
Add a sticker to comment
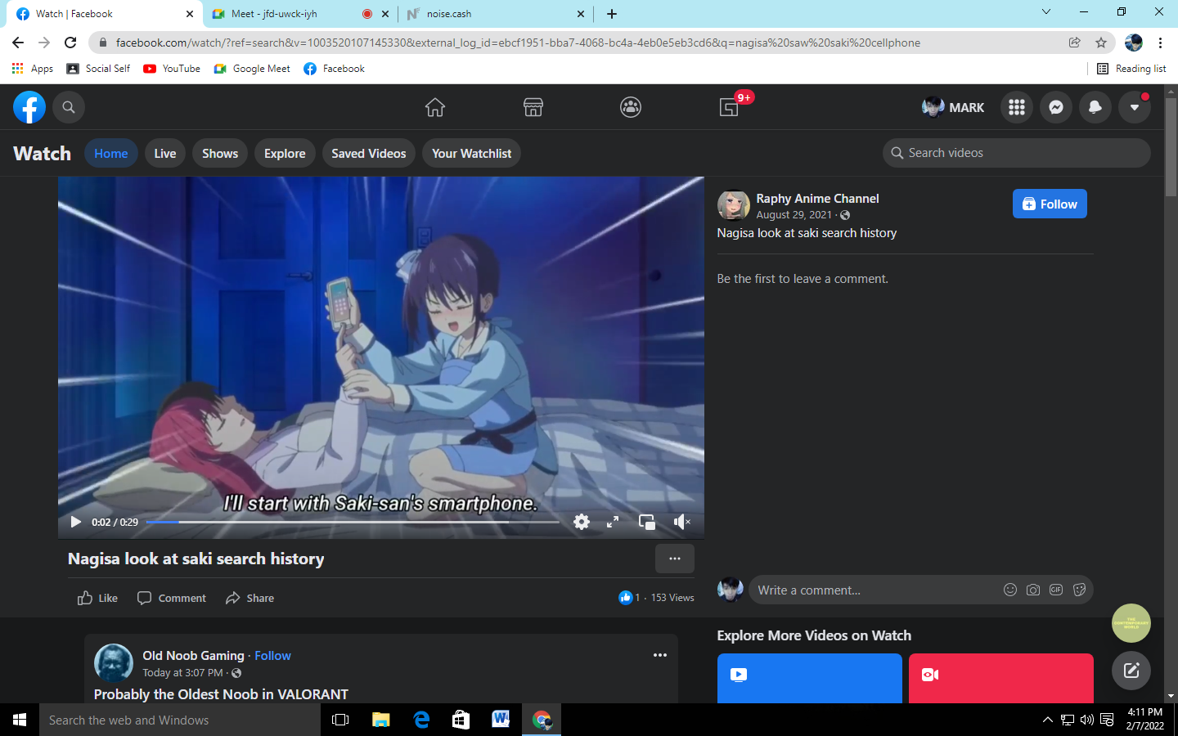pyautogui.click(x=1079, y=590)
